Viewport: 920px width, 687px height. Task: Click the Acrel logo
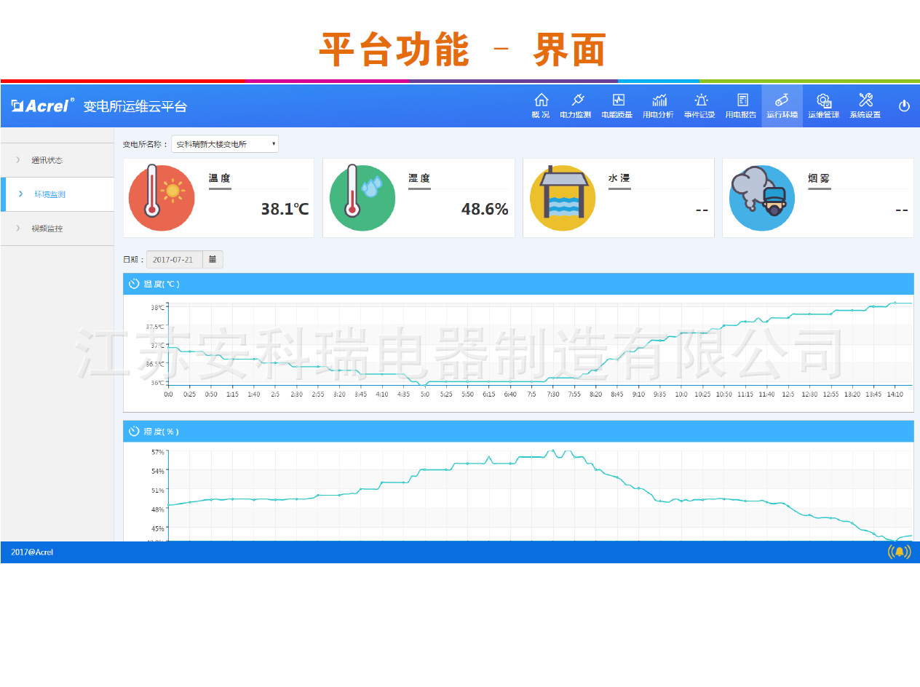(x=43, y=106)
